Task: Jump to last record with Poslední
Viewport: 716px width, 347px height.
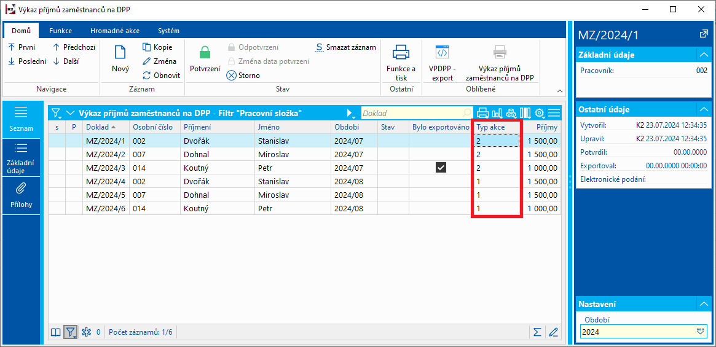Action: 27,61
